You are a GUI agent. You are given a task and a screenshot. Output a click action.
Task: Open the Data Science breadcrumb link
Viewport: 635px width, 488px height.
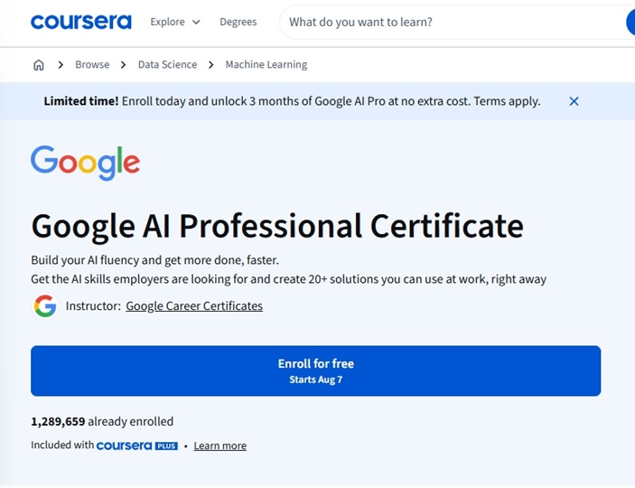pos(167,65)
